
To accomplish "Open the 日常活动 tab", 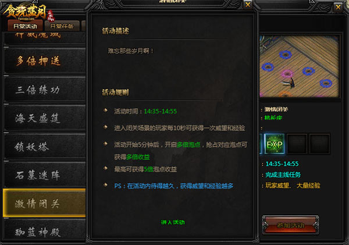I will 25,26.
